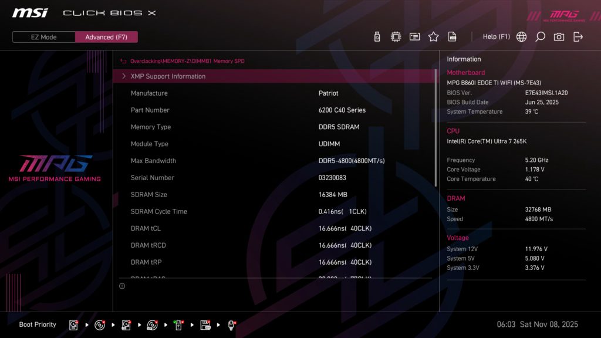Viewport: 601px width, 338px height.
Task: Open Help (F1)
Action: coord(497,36)
